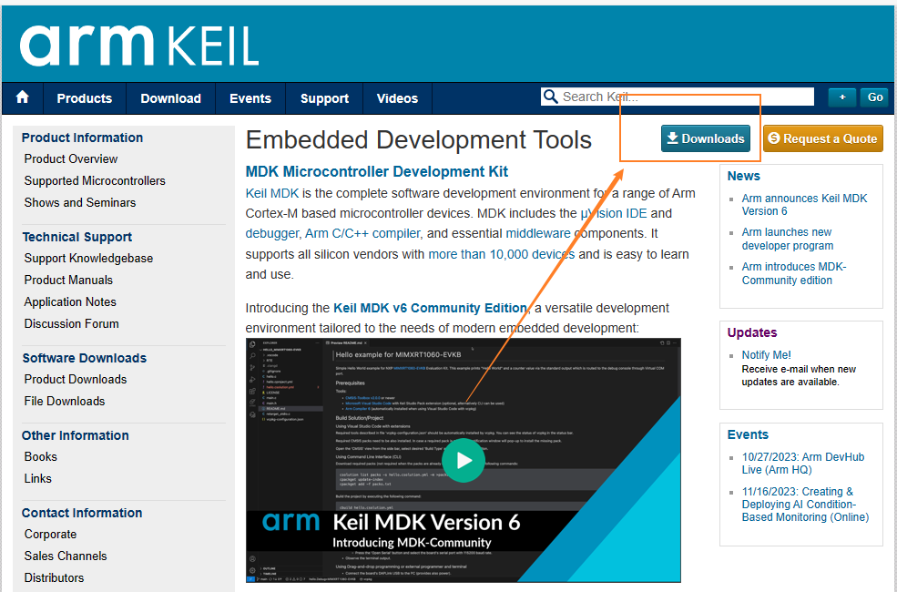Open the Books link

coord(41,456)
